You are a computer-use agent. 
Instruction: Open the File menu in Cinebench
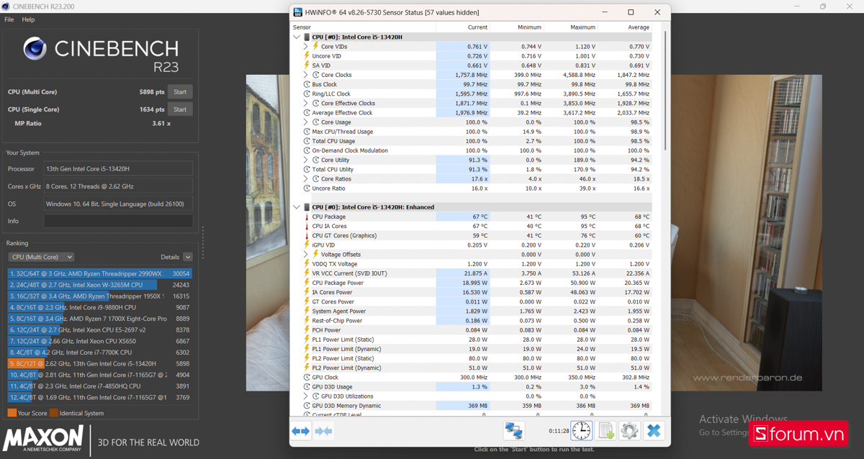9,19
